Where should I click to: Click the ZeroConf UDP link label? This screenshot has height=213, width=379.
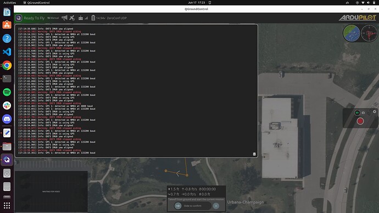[x=117, y=18]
